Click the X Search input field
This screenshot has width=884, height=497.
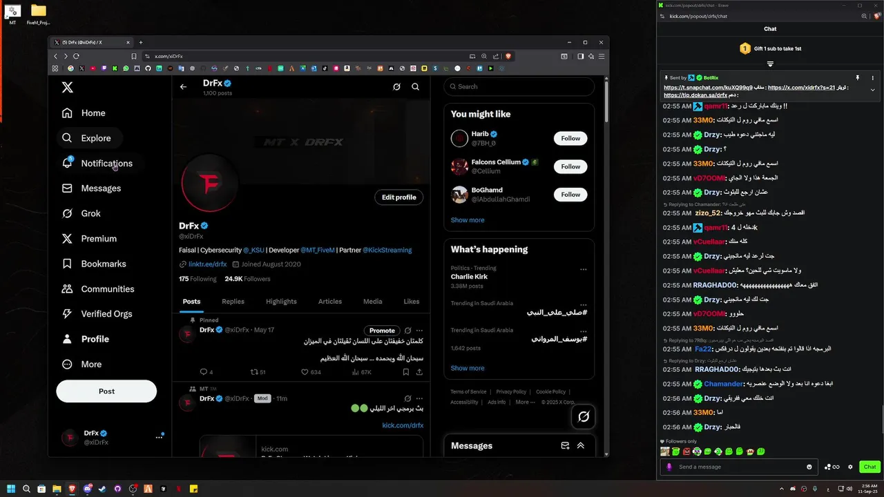[x=519, y=87]
